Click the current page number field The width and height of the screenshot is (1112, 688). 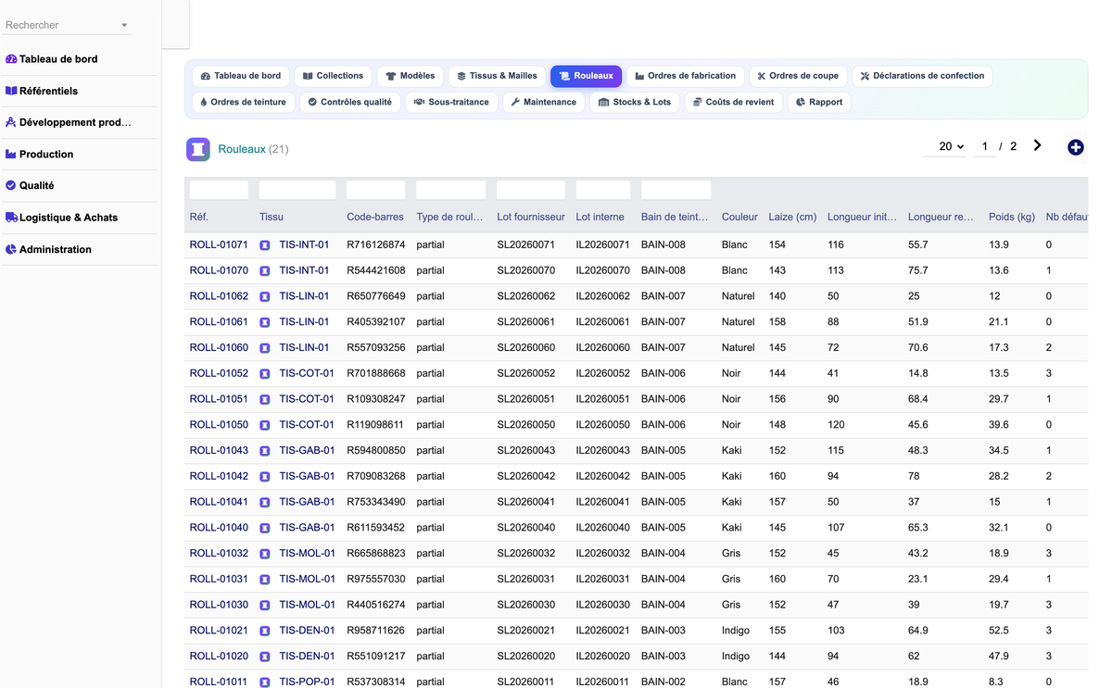pos(984,146)
